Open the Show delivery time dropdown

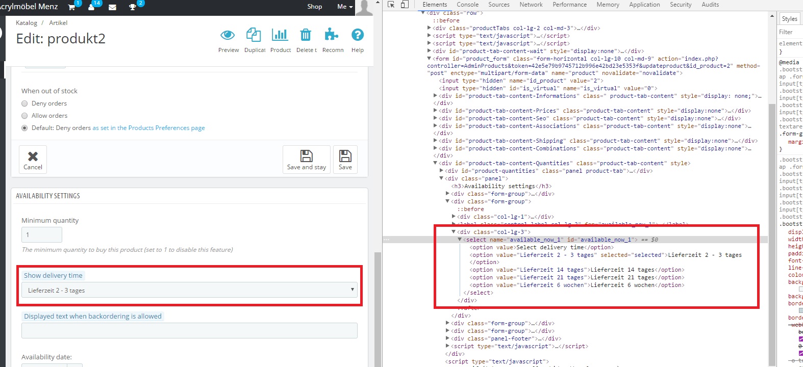click(189, 290)
